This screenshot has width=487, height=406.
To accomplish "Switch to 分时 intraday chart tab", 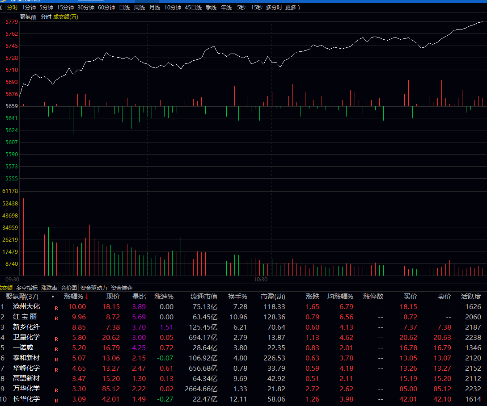I will [x=13, y=8].
